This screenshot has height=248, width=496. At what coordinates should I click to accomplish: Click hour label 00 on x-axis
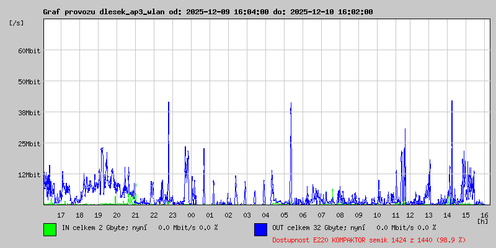click(191, 215)
